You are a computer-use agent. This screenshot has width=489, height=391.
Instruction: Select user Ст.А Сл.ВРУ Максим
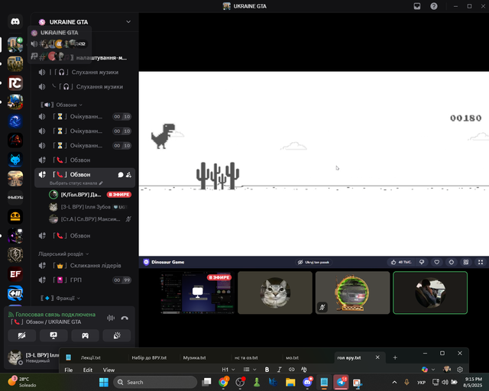pos(90,219)
